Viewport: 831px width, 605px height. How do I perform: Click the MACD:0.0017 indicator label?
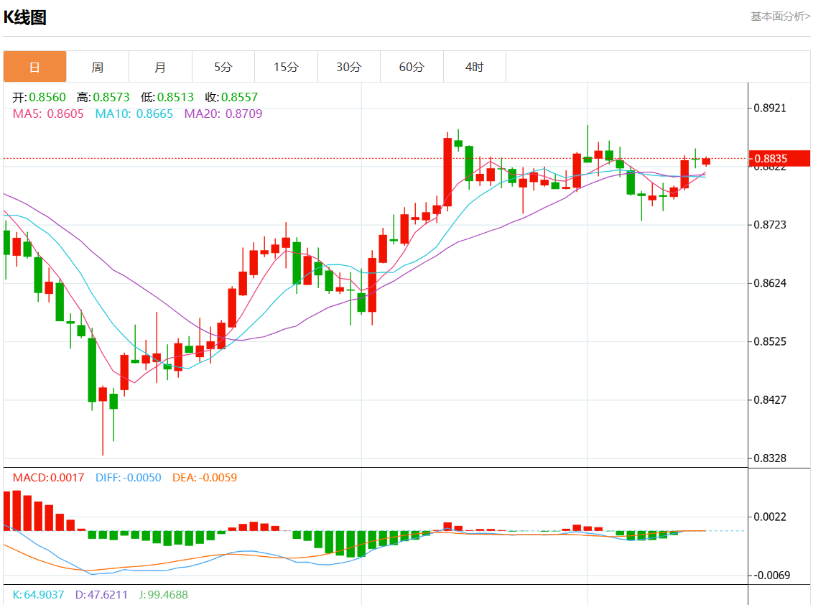click(x=48, y=477)
